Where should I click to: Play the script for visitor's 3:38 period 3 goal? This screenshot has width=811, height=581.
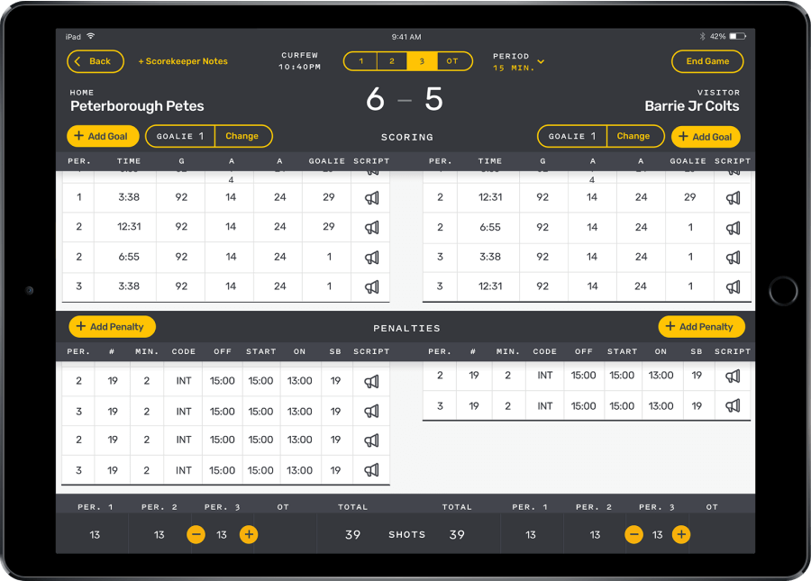(x=733, y=257)
